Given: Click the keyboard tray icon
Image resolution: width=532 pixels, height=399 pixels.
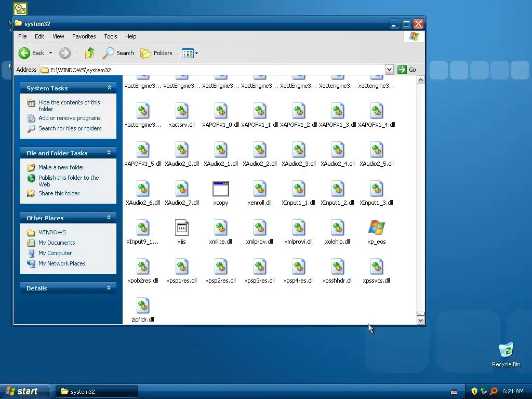Looking at the screenshot, I should pos(454,392).
